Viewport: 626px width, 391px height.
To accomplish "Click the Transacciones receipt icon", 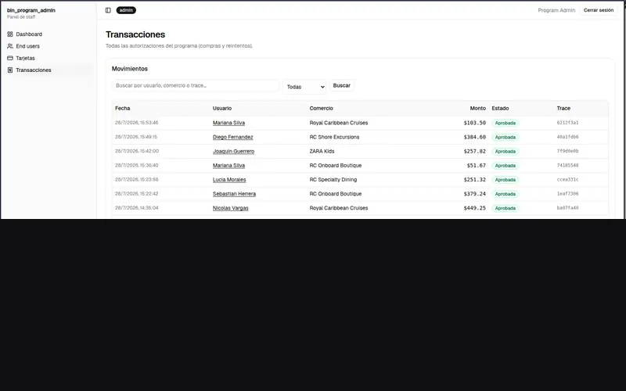I will (x=10, y=70).
